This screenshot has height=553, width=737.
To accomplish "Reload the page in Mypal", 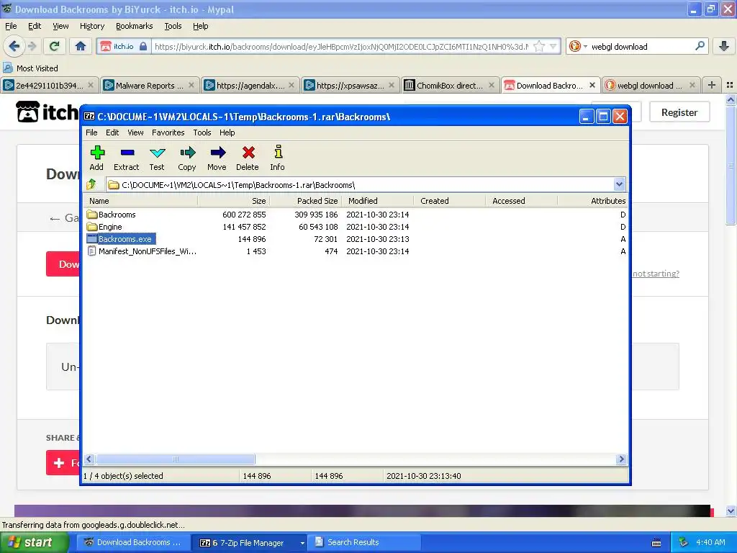I will [x=55, y=46].
